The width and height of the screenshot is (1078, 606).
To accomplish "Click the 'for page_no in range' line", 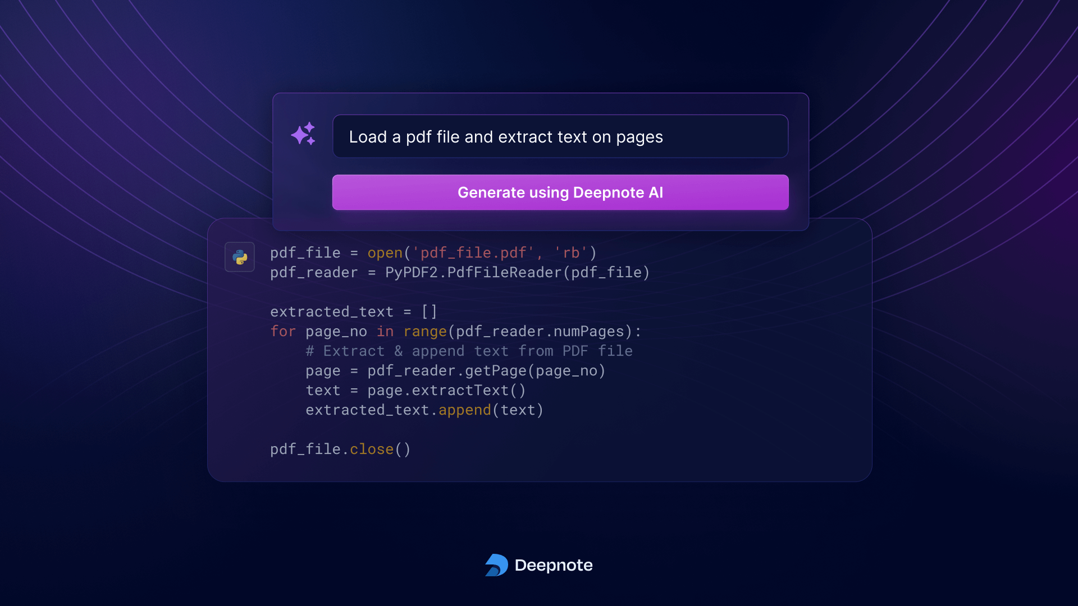I will (456, 332).
